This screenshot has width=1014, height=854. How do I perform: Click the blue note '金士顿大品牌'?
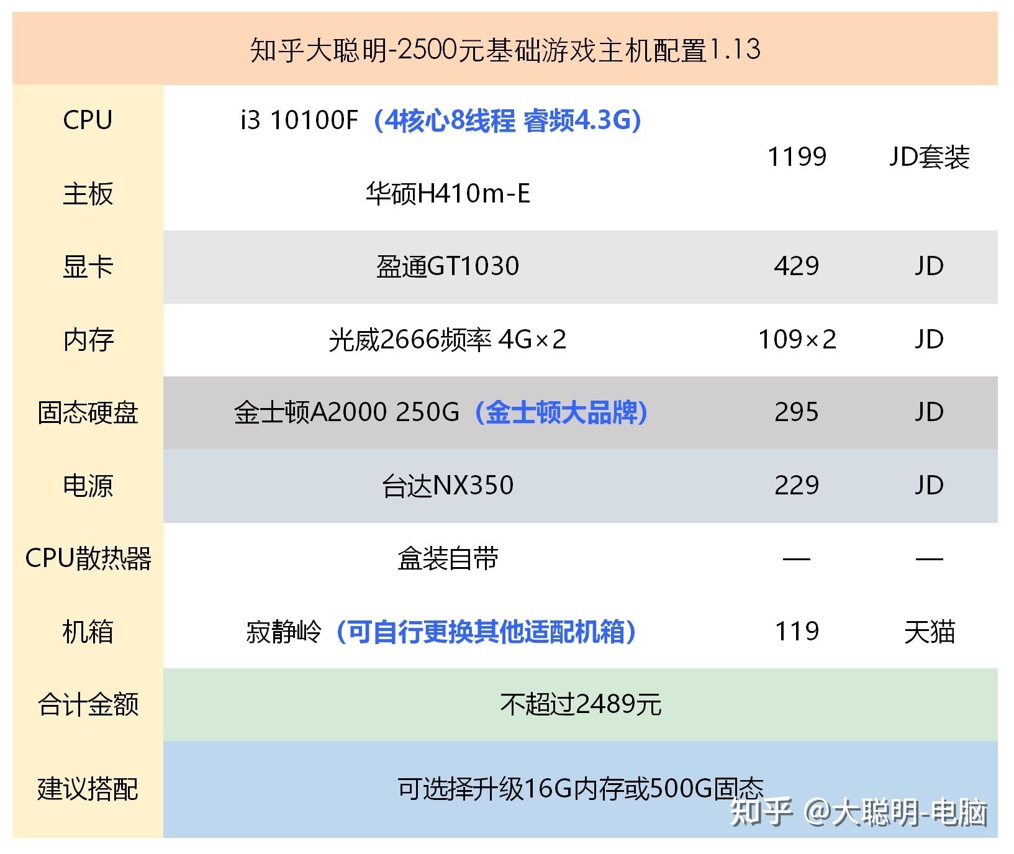(562, 412)
